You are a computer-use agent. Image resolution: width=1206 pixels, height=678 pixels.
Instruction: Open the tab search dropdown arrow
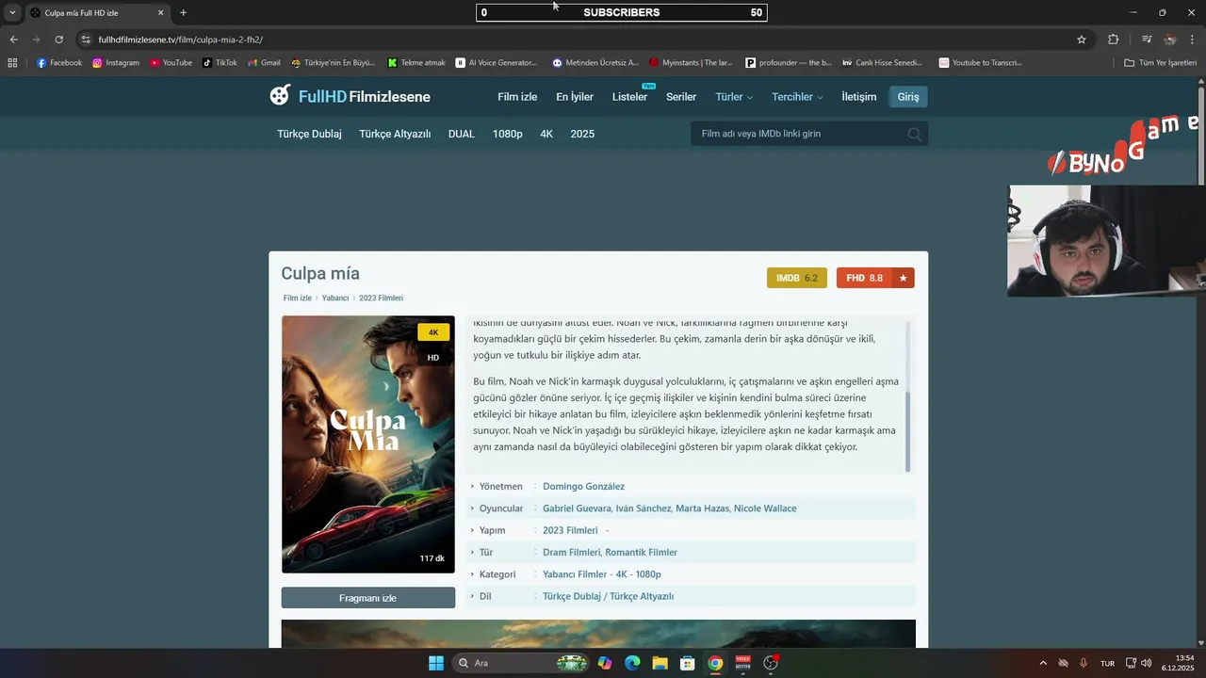click(12, 13)
